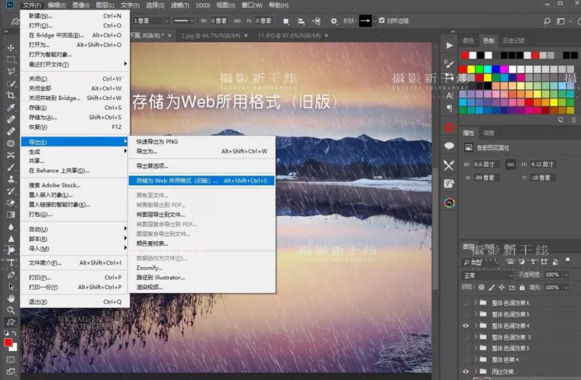Open the 正常 blend mode dropdown
Screen dimensions: 581x380
coord(487,275)
